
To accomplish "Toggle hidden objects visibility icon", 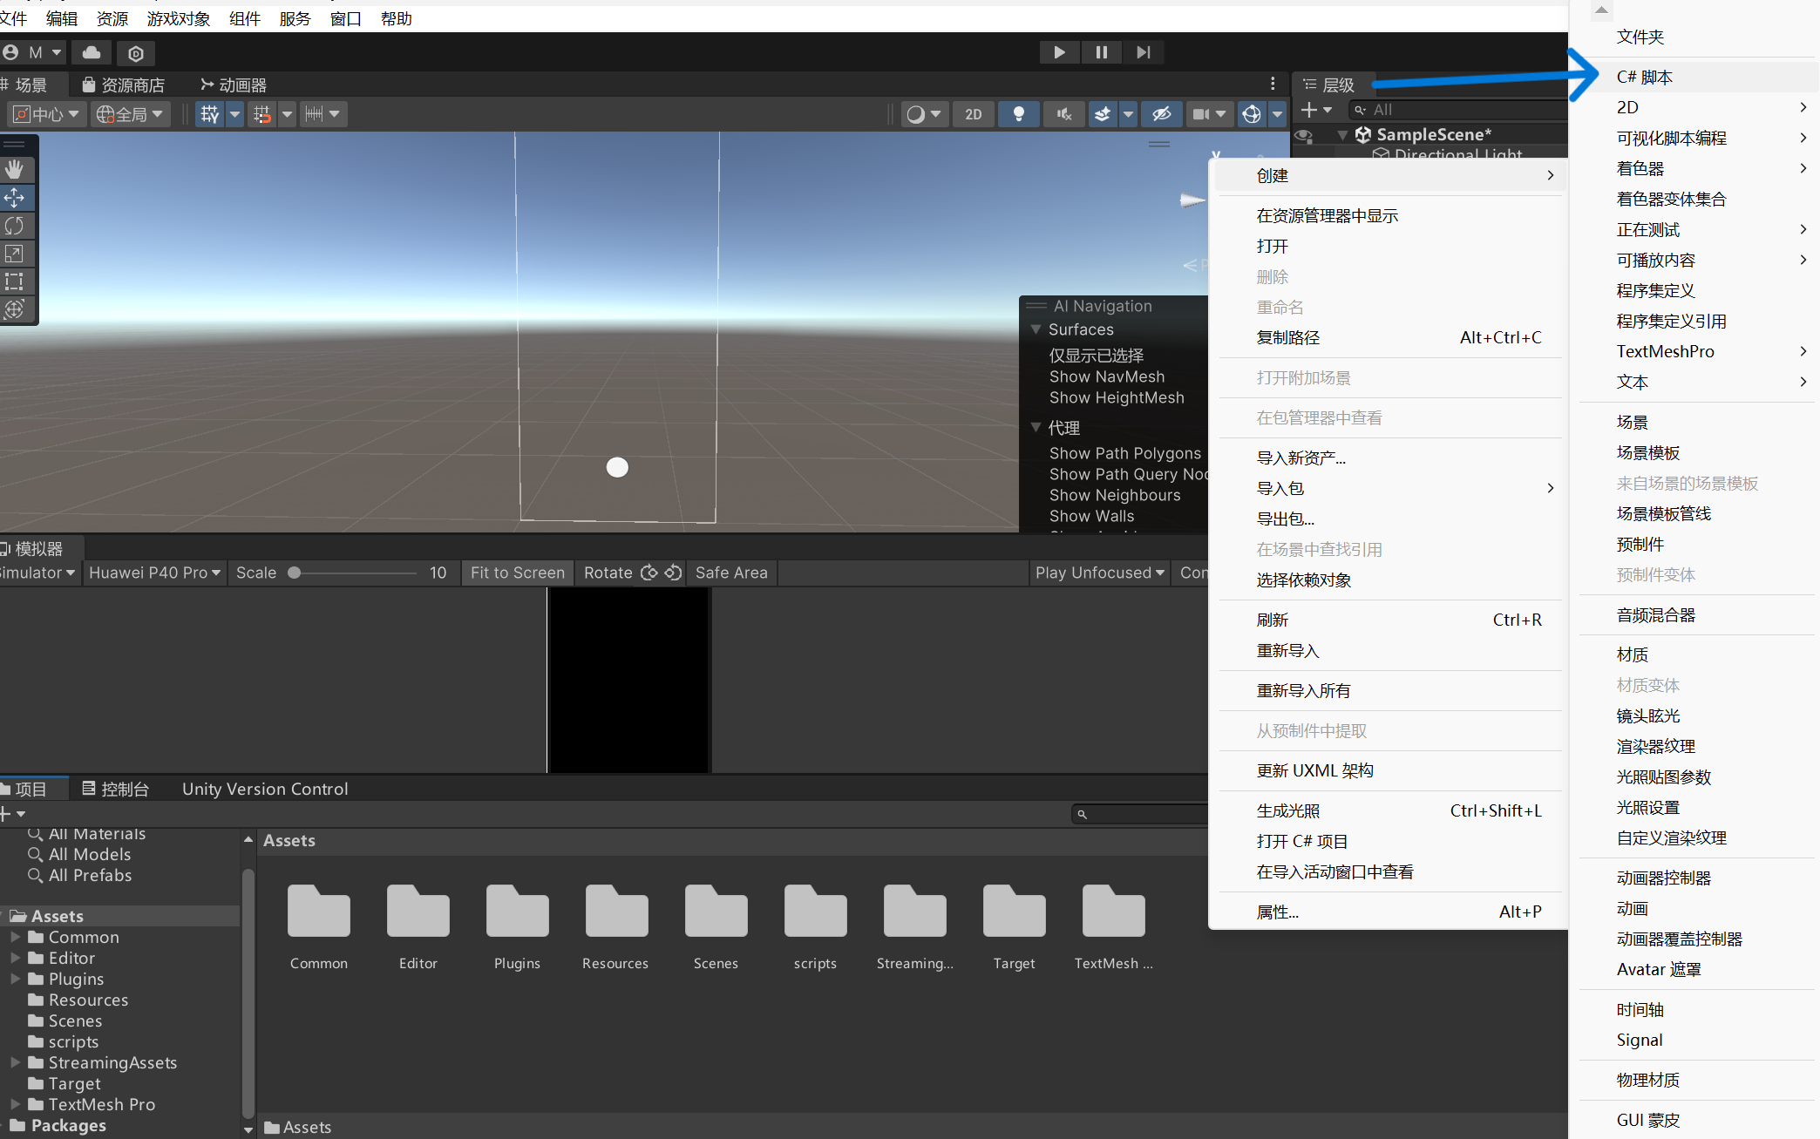I will pos(1161,114).
